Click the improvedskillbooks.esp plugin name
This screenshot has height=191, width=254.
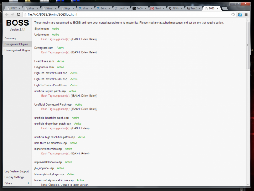tap(48, 162)
